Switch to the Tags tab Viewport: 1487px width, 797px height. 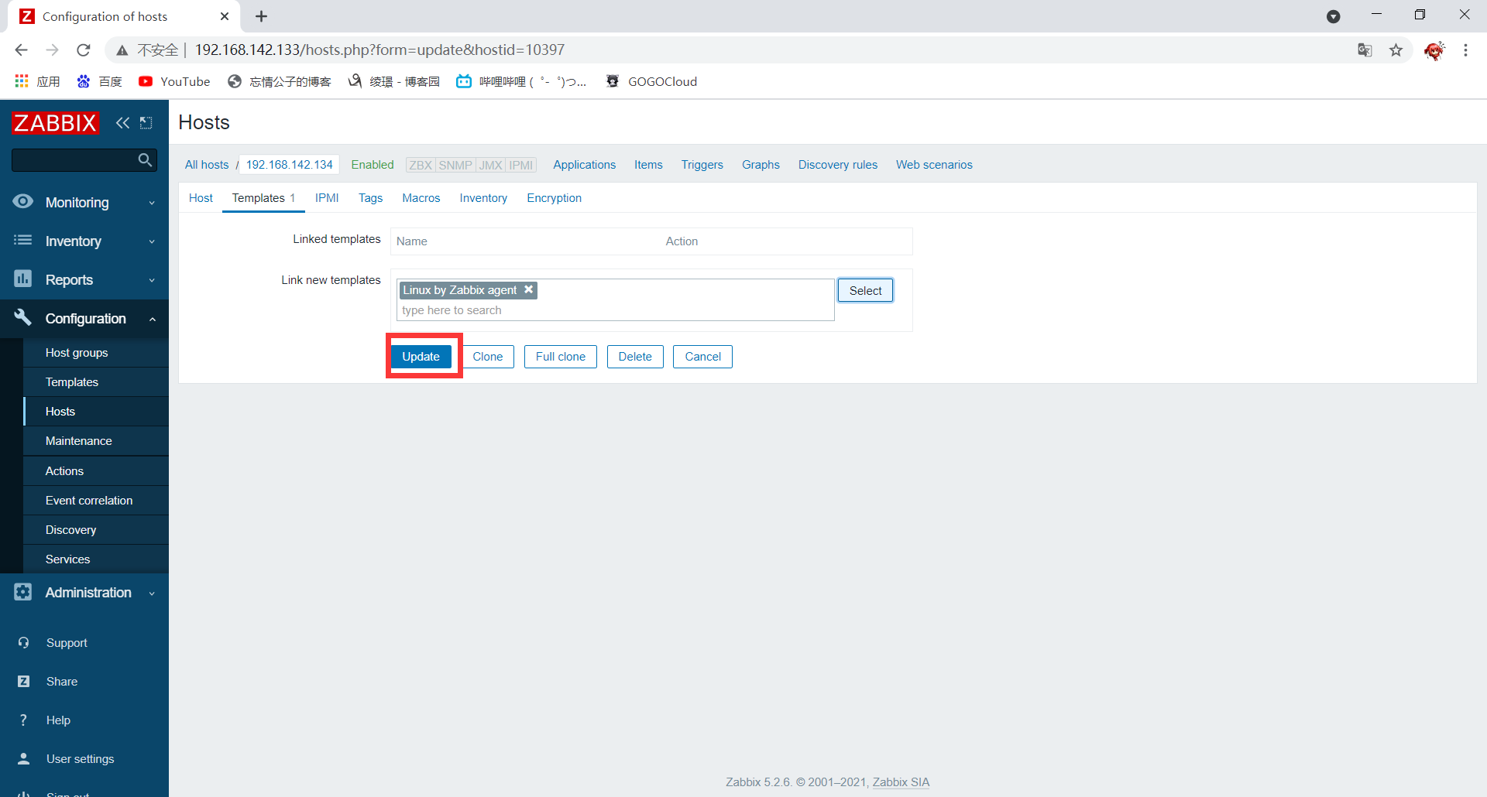(x=370, y=198)
